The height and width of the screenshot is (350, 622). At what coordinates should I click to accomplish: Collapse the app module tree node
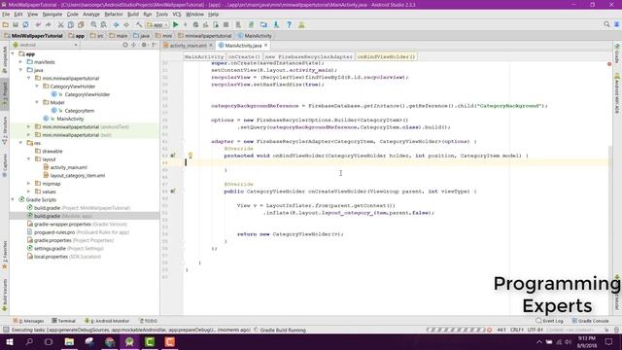point(13,54)
